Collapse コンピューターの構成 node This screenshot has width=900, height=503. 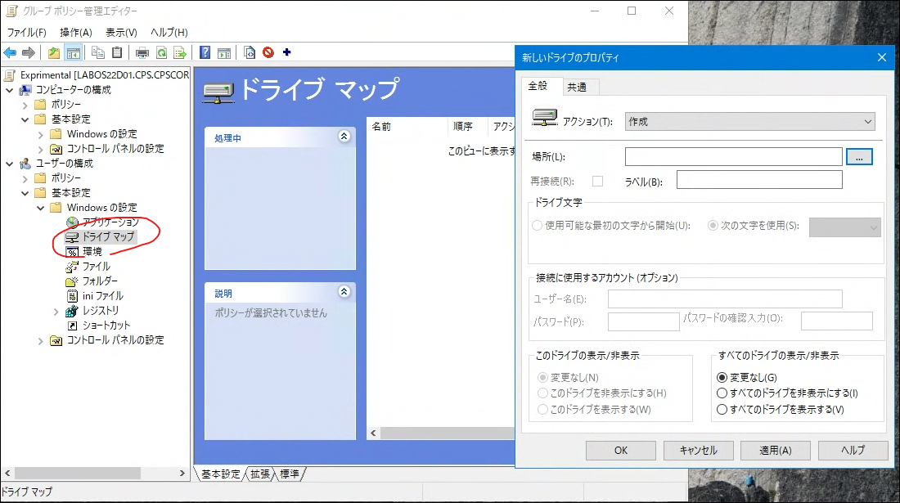click(10, 90)
